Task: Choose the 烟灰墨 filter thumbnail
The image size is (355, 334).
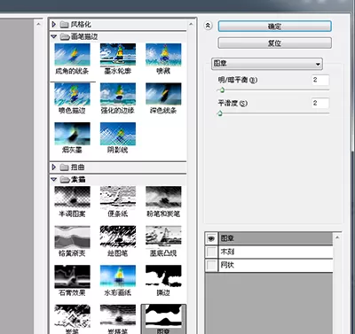Action: tap(72, 134)
